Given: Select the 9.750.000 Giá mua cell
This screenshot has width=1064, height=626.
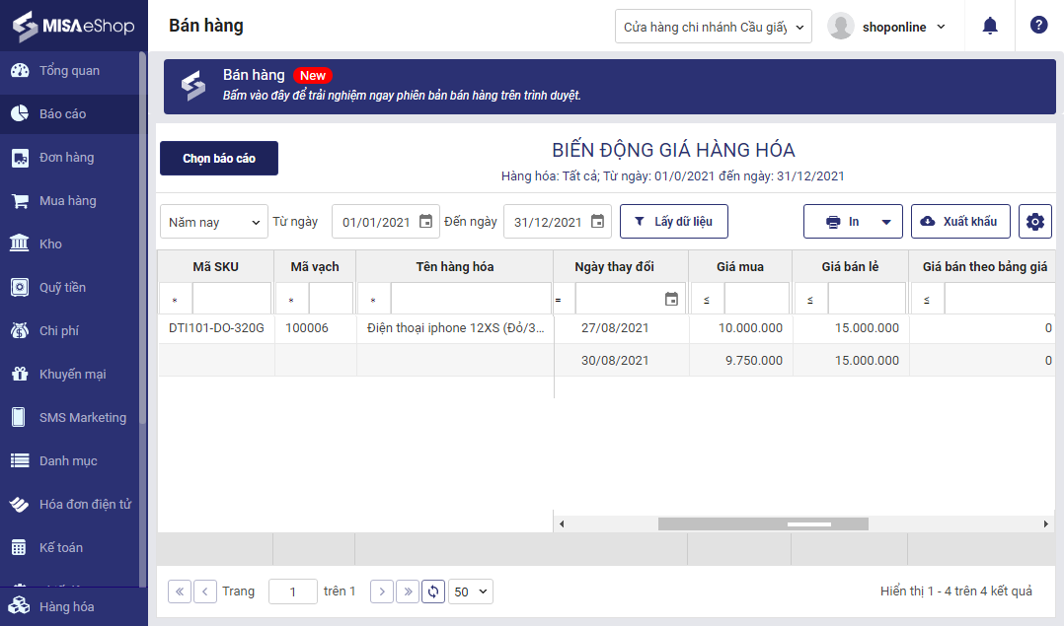Looking at the screenshot, I should pyautogui.click(x=740, y=361).
